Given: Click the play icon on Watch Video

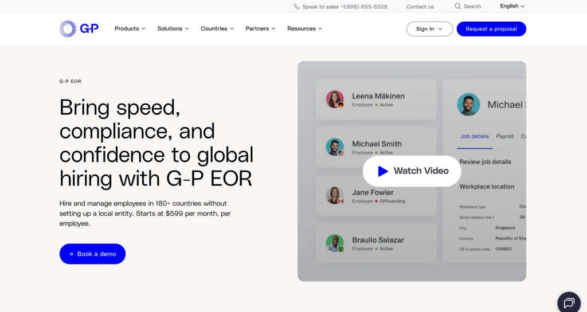Looking at the screenshot, I should [382, 171].
